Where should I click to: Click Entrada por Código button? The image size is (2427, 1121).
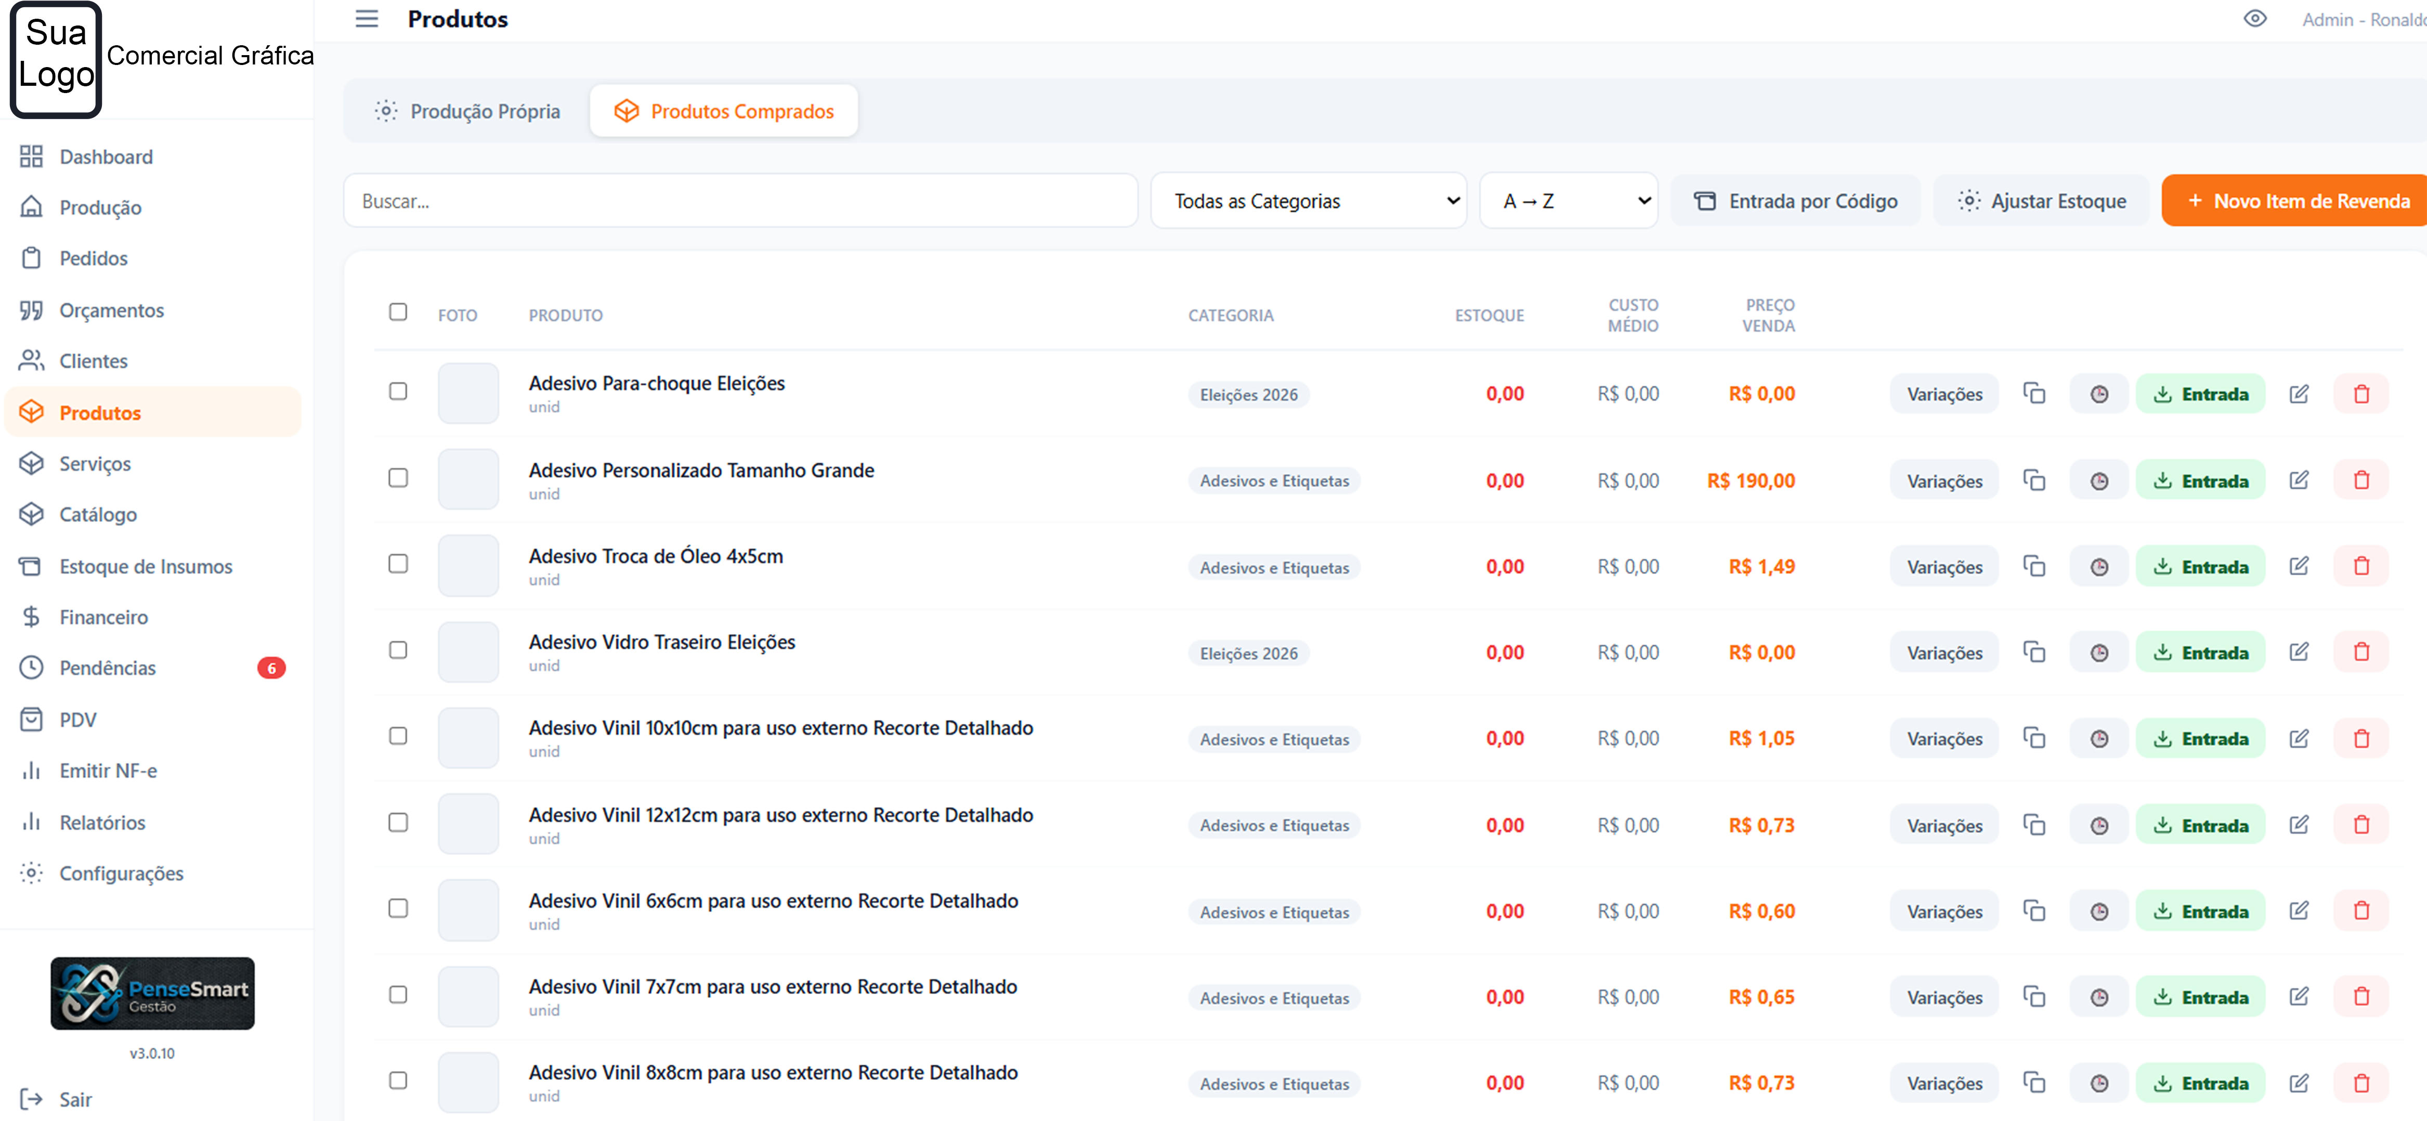(x=1795, y=201)
